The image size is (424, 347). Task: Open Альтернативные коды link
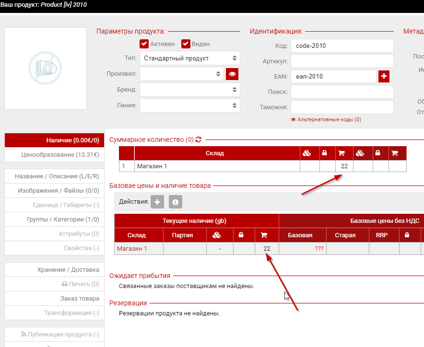[x=326, y=119]
